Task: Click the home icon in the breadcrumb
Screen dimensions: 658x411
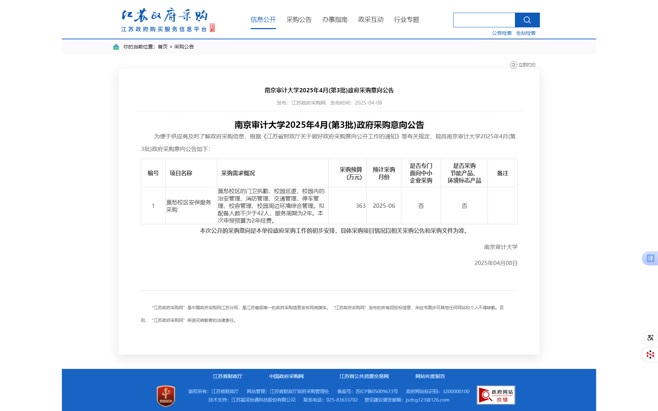Action: 116,47
